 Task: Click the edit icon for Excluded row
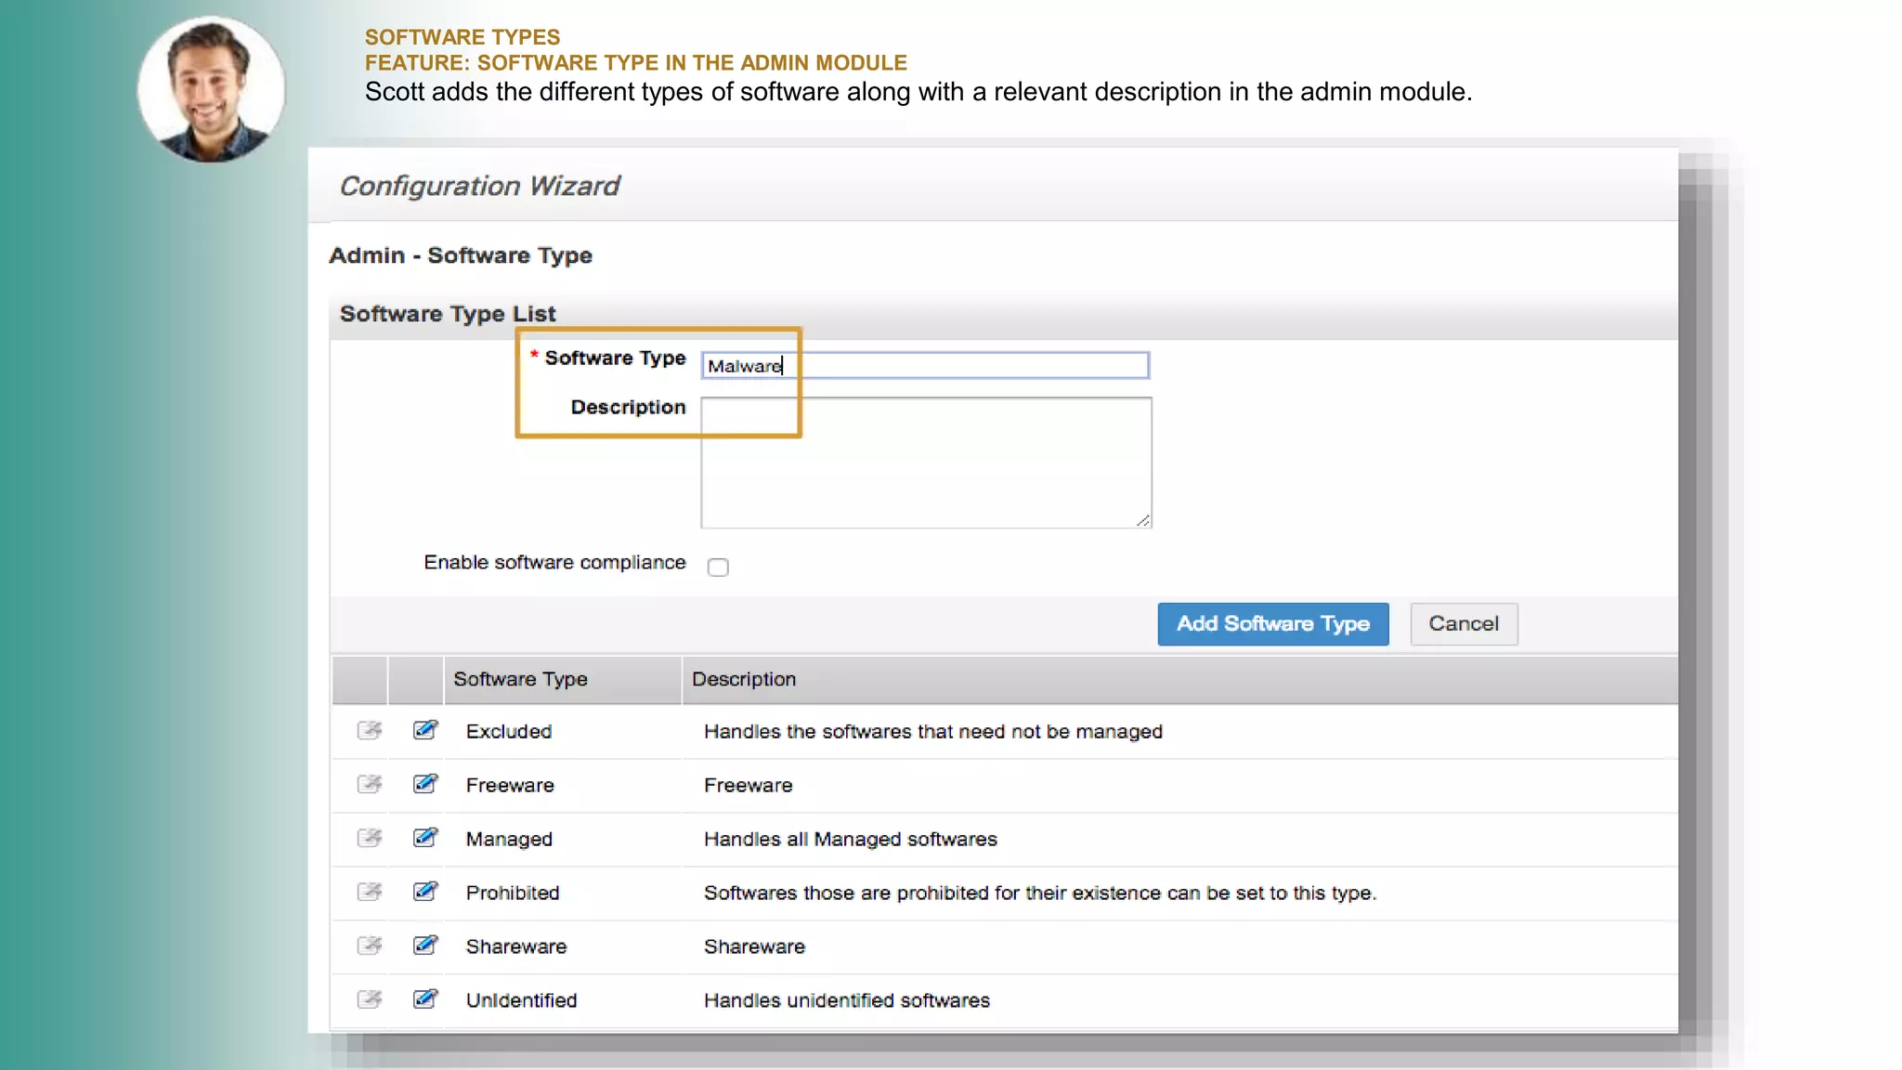425,730
